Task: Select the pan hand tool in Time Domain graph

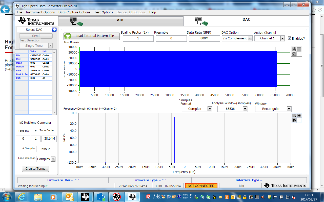Action: pyautogui.click(x=294, y=54)
